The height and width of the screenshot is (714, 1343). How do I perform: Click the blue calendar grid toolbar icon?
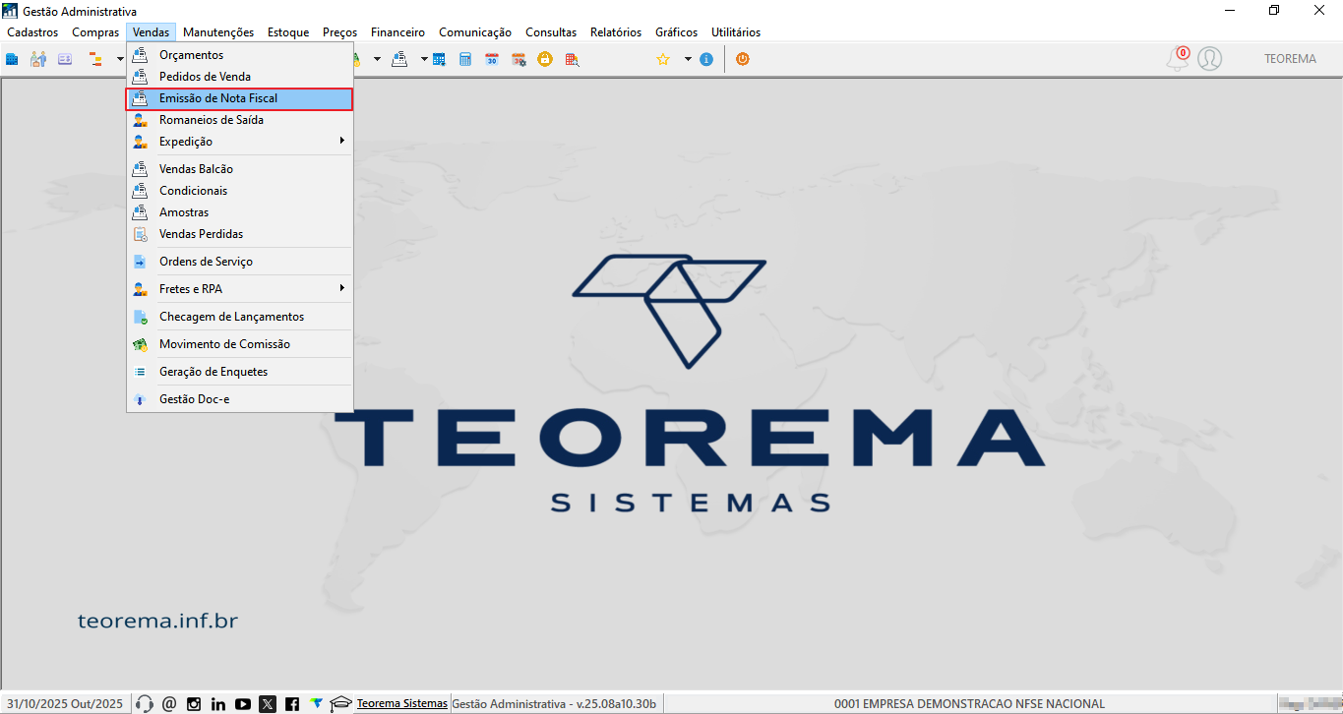click(x=439, y=59)
